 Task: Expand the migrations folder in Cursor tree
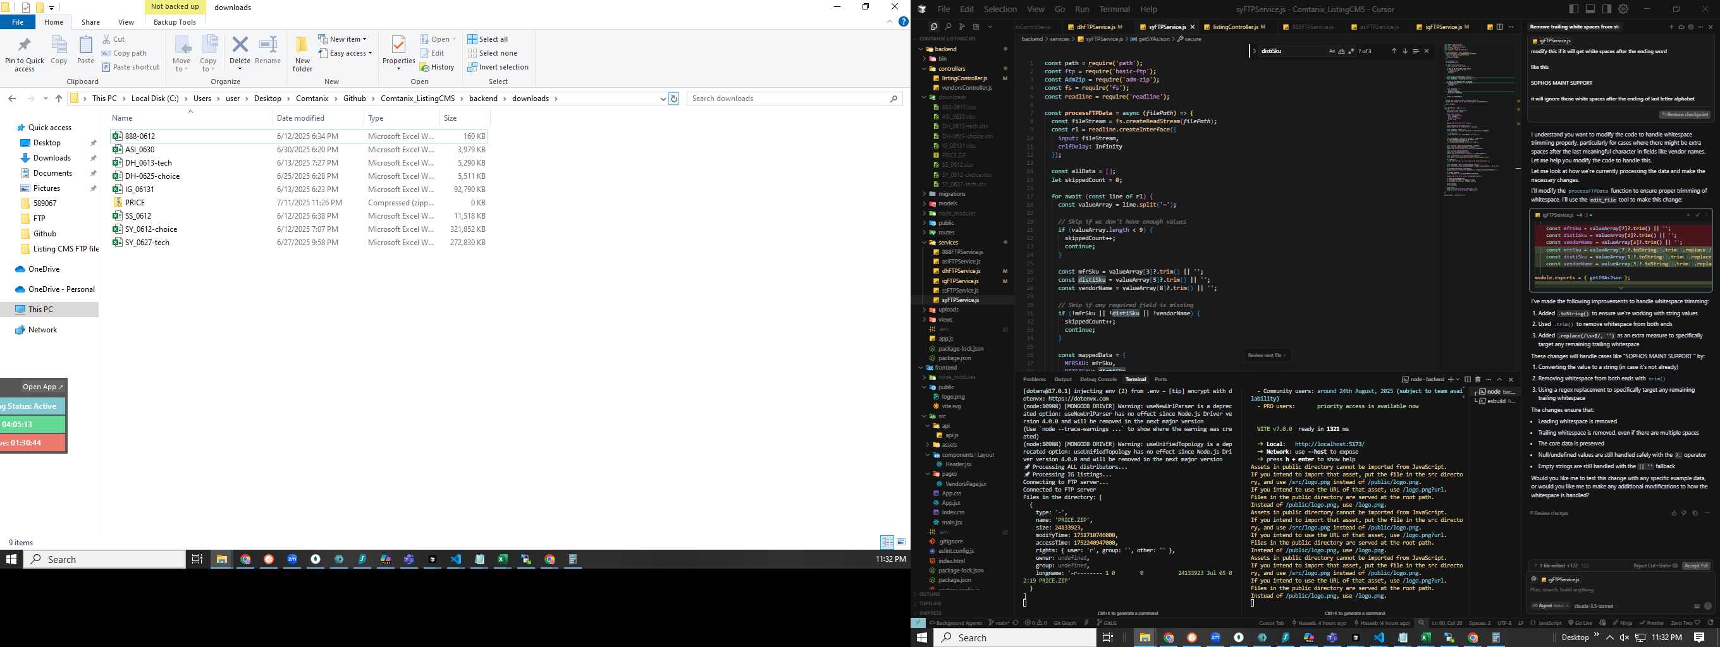coord(924,194)
